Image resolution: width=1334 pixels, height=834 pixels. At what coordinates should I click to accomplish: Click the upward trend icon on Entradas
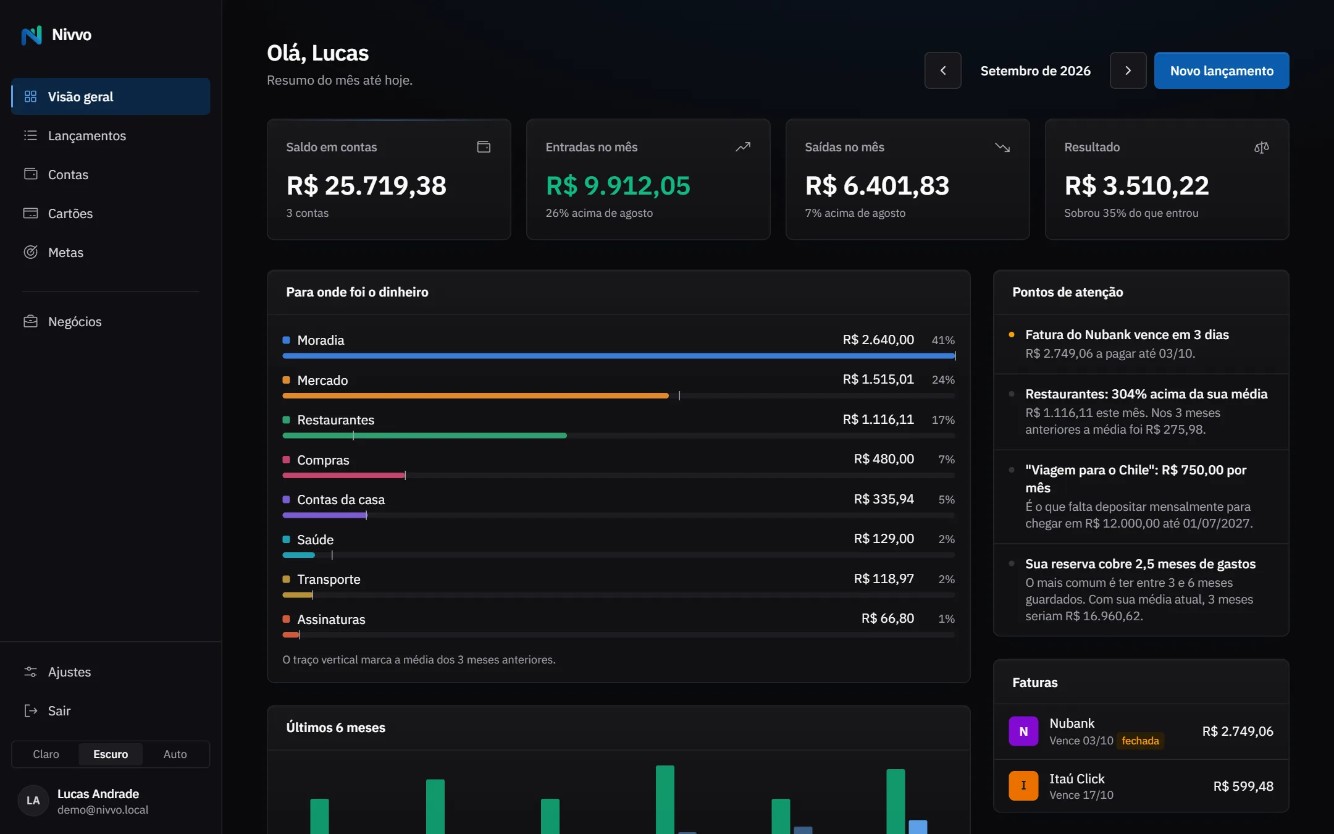[x=743, y=147]
